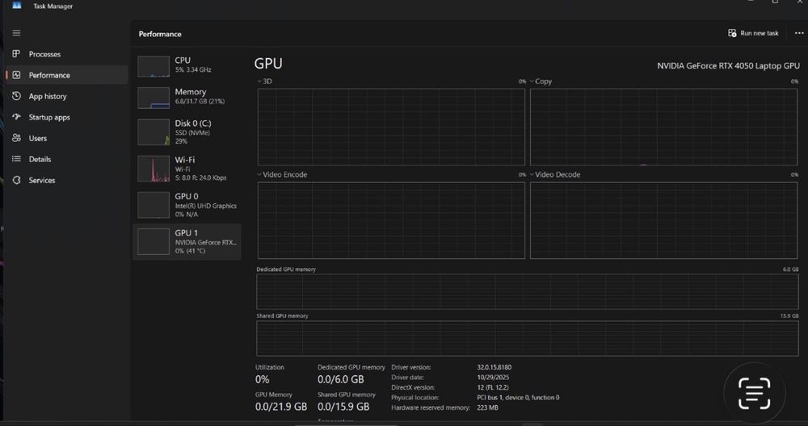
Task: Select the Performance page label
Action: pos(49,75)
